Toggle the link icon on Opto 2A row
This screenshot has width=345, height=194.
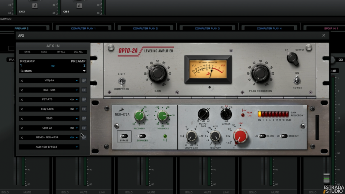[72, 128]
